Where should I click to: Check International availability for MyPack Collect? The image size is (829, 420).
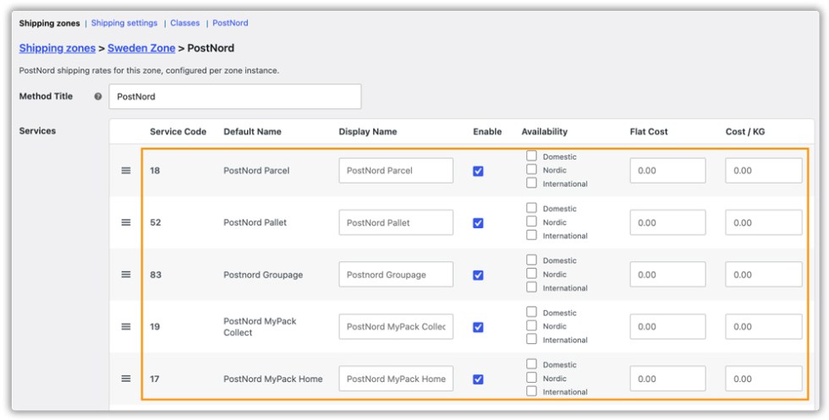[x=531, y=339]
